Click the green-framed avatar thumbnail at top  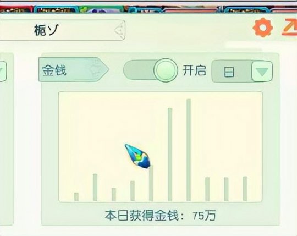[102, 9]
